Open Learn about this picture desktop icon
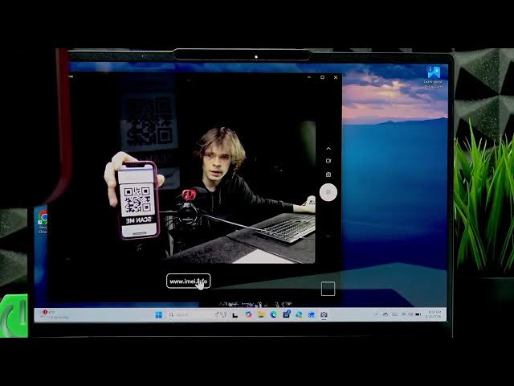The image size is (514, 386). point(434,77)
